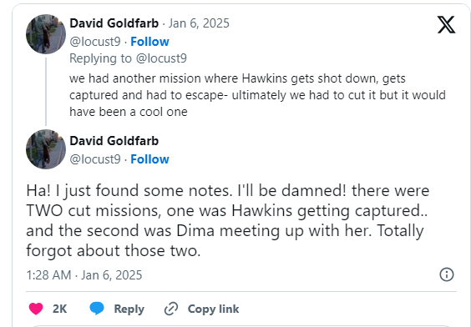471x327 pixels.
Task: Open David Goldfarb name in parent tweet
Action: (114, 23)
